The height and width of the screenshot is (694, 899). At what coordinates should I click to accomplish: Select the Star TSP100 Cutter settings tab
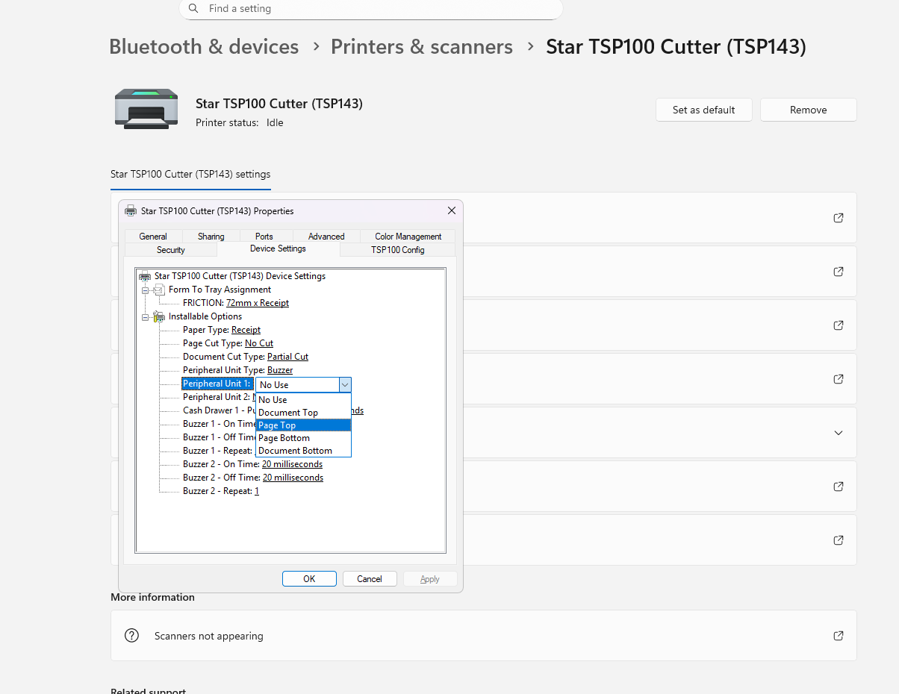coord(190,174)
